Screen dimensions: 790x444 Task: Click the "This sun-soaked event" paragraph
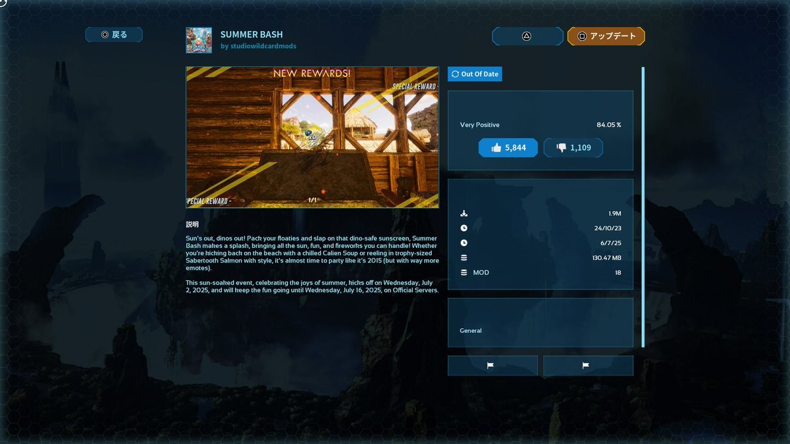point(313,286)
